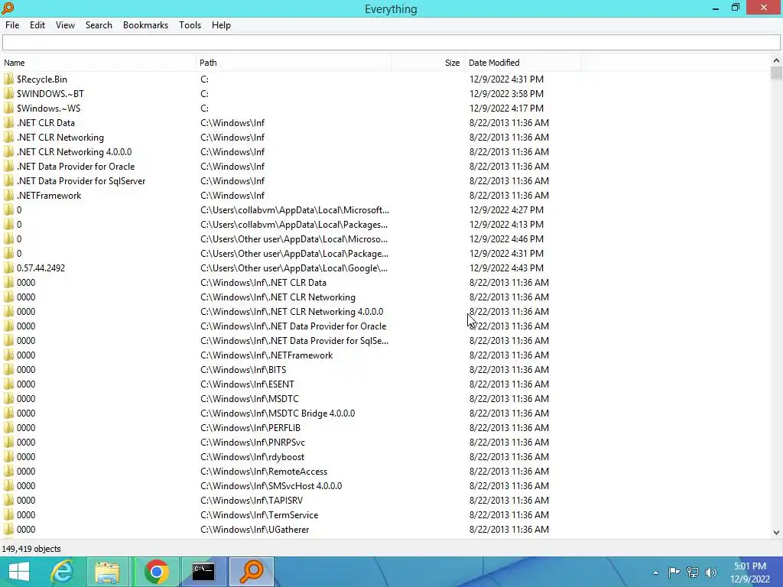
Task: Open File Explorer from the taskbar
Action: [x=107, y=572]
